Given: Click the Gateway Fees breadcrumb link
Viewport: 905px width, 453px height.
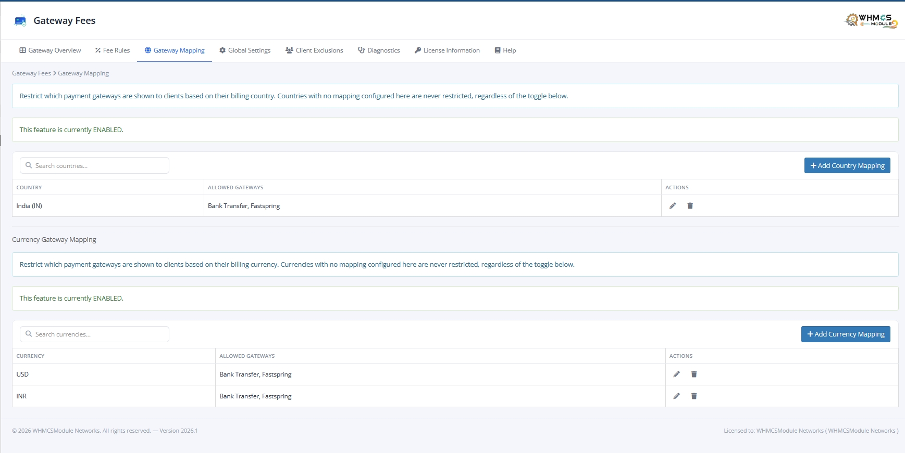Looking at the screenshot, I should tap(31, 73).
